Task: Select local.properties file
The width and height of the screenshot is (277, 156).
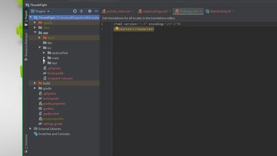Action: 53,119
